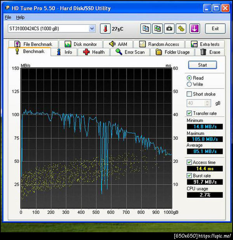
Task: Open the Info tab
Action: click(64, 52)
